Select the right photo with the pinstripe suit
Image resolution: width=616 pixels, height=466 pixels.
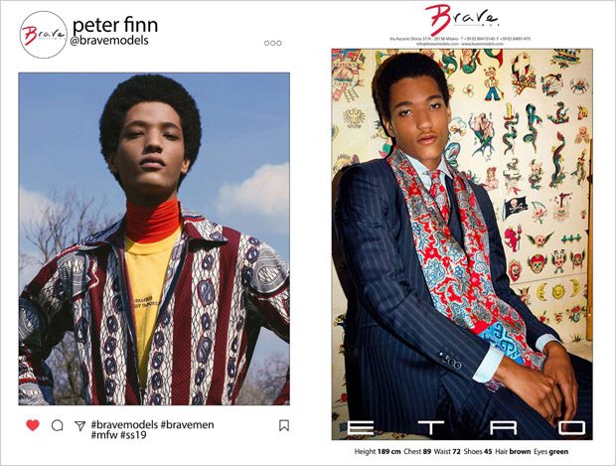[x=462, y=244]
